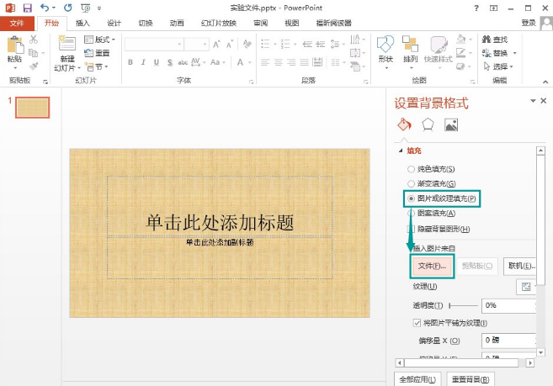Click the 文件(F)... button
553x386 pixels.
pyautogui.click(x=432, y=266)
